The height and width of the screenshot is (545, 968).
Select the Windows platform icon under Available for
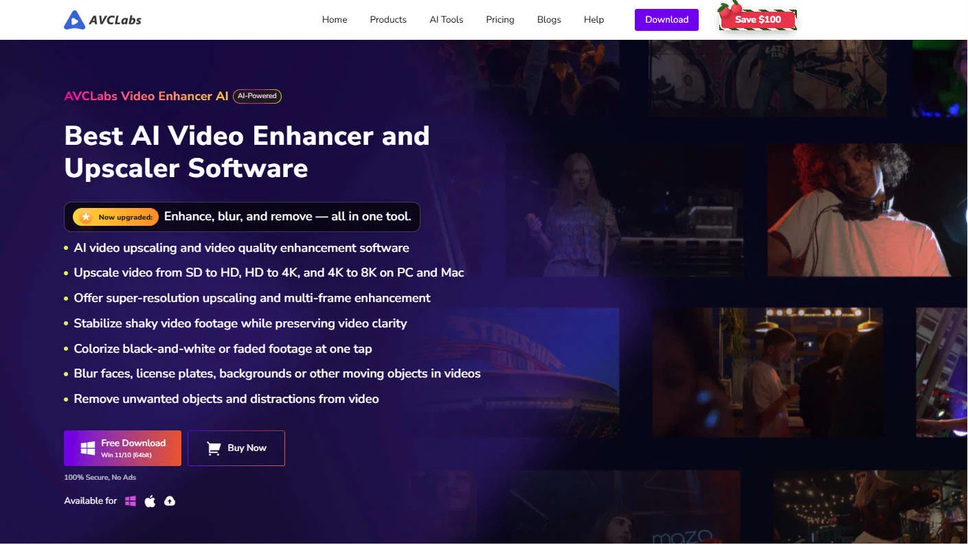coord(131,501)
